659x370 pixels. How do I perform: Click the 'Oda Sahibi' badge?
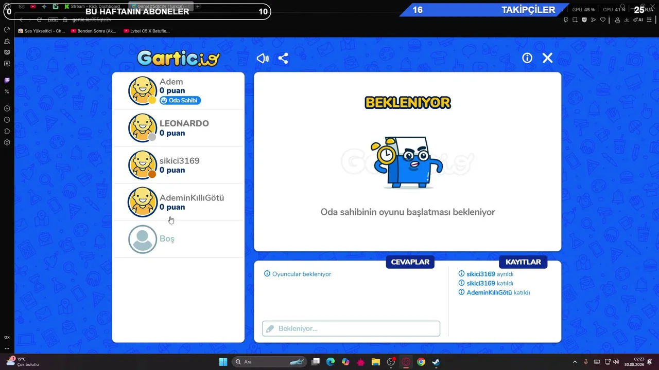180,100
